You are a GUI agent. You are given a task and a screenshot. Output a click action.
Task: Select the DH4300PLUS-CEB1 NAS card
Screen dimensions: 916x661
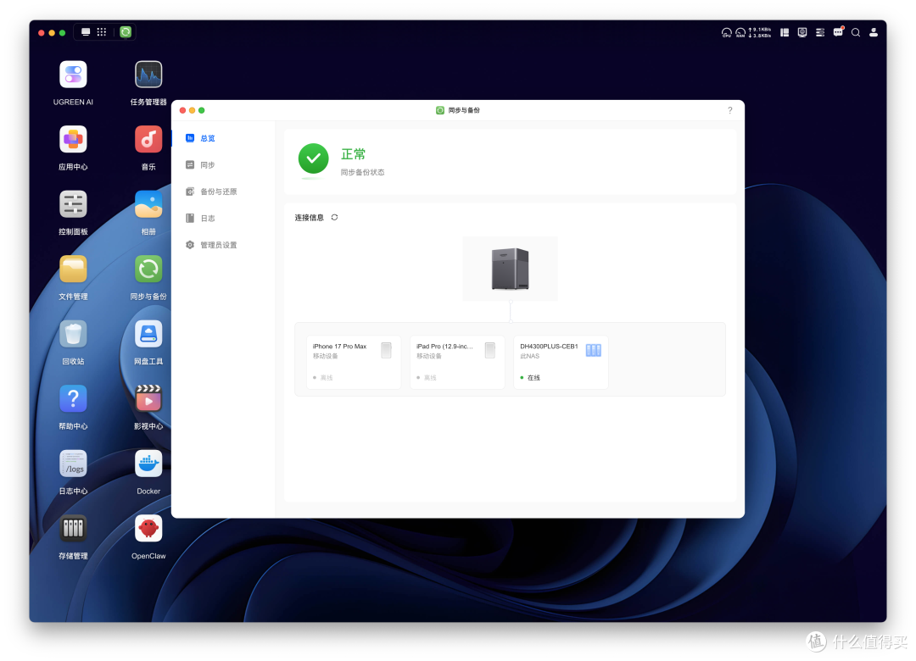561,362
